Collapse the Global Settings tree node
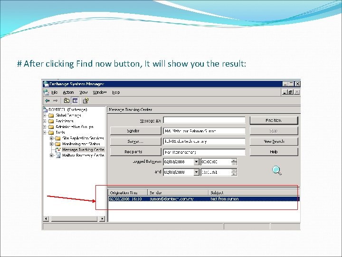The height and width of the screenshot is (257, 342). click(x=45, y=115)
